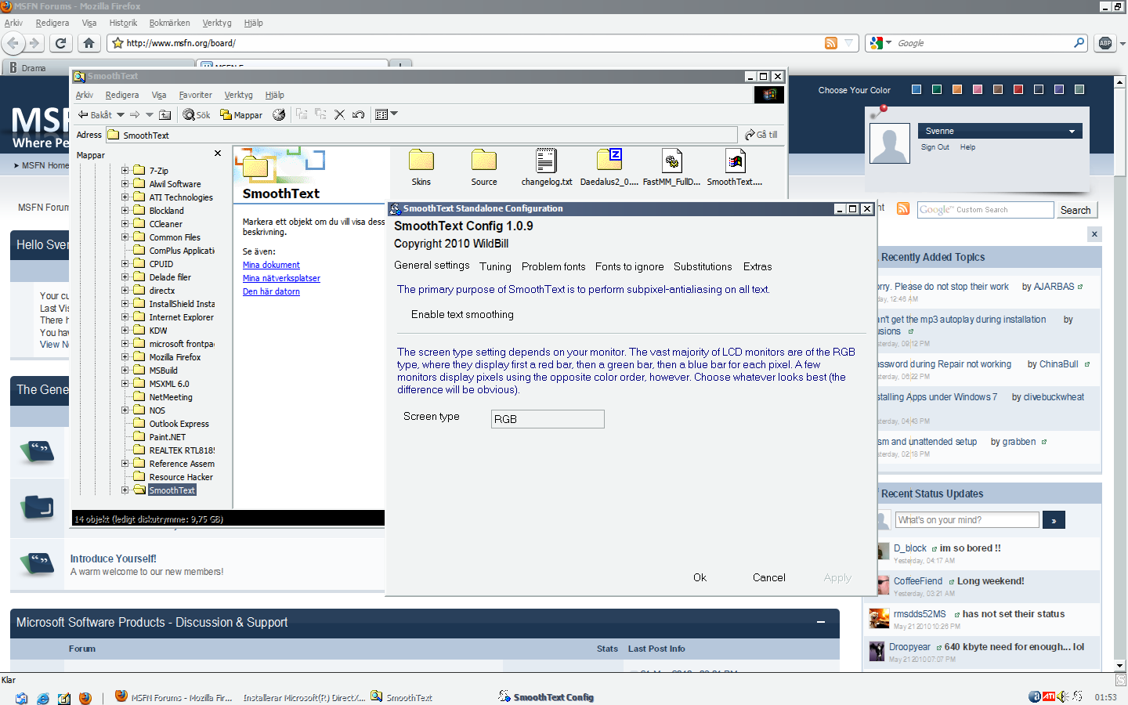1128x705 pixels.
Task: Open the Screen type RGB dropdown
Action: click(548, 419)
